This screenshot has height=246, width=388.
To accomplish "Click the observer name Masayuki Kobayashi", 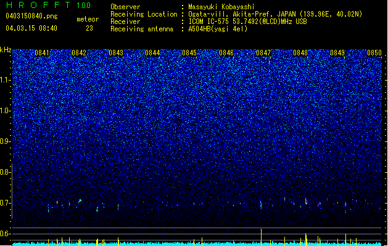I will click(x=221, y=7).
